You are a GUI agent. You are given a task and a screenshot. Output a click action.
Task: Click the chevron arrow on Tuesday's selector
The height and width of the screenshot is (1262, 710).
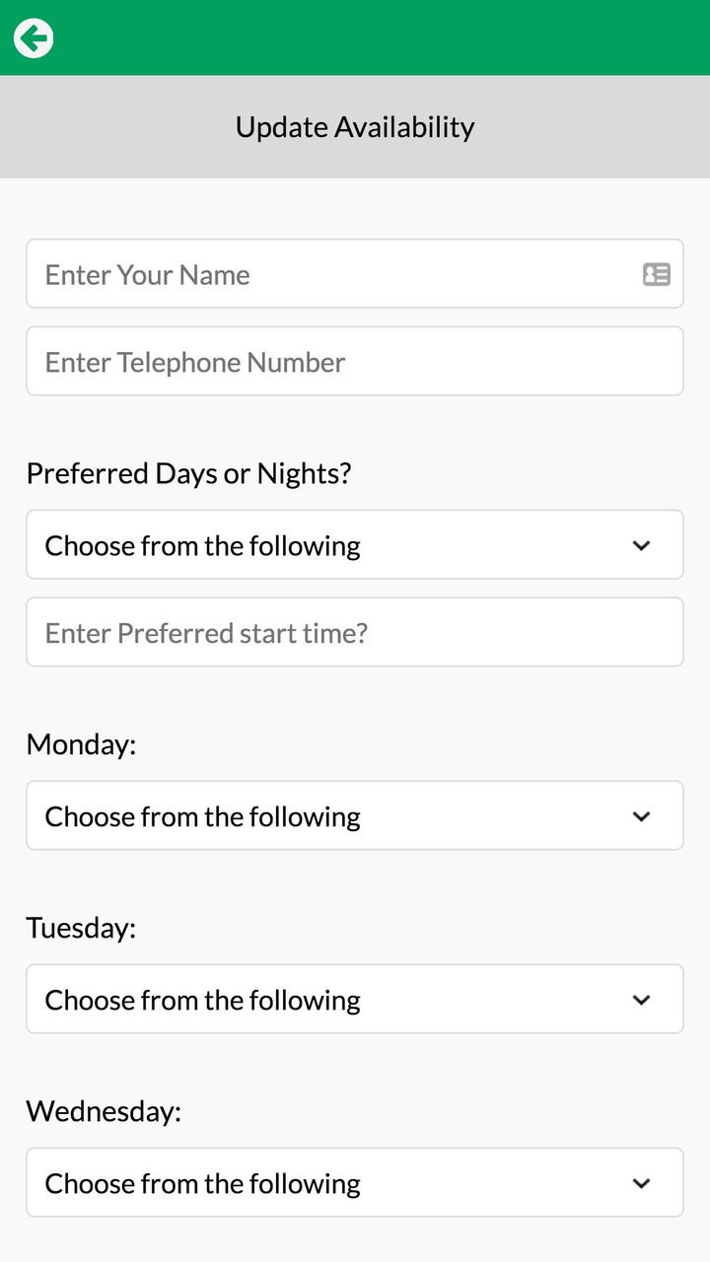642,1000
